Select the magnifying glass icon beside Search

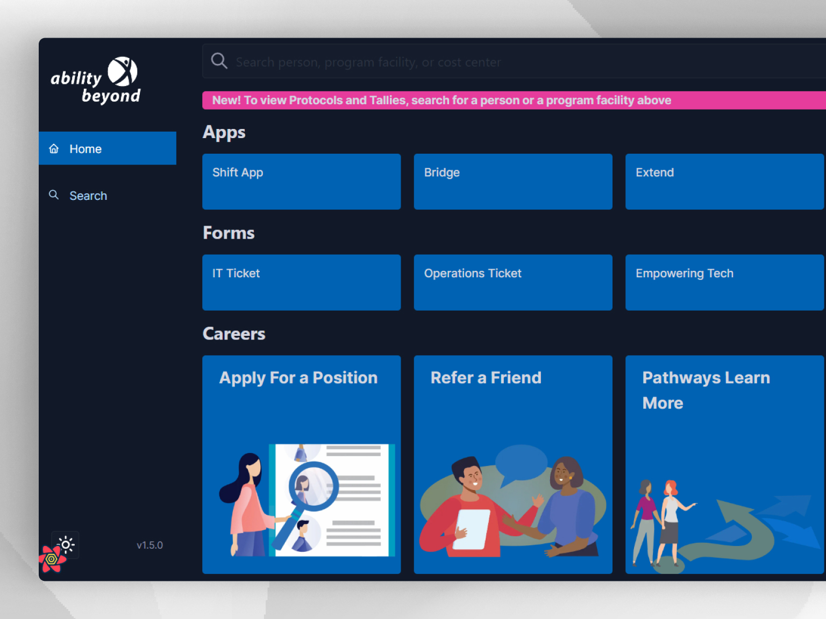54,195
